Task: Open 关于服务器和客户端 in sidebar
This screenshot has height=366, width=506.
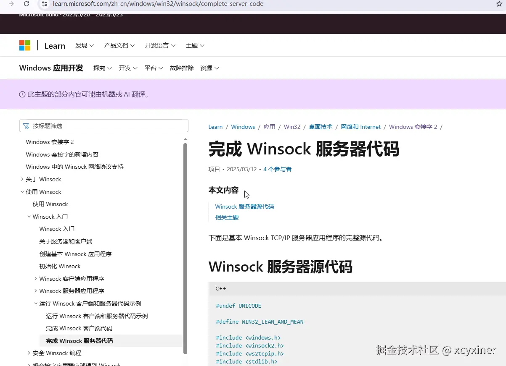Action: [x=66, y=241]
